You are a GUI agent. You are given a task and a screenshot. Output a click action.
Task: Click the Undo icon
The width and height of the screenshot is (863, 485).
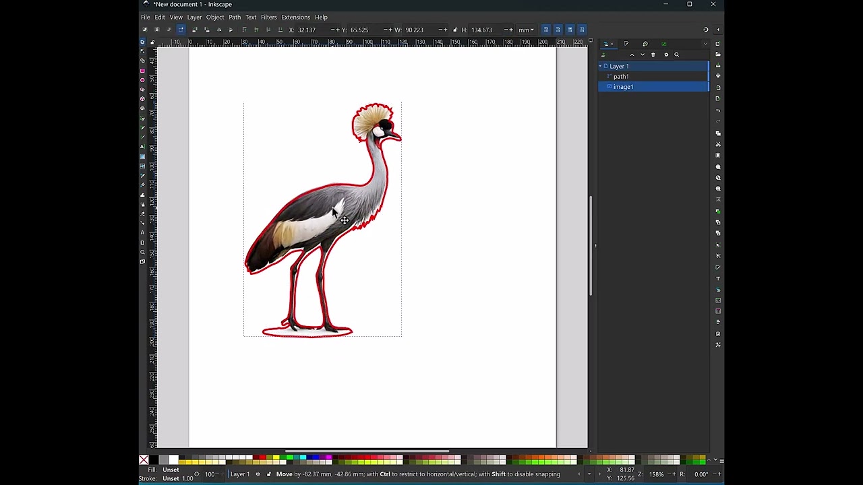tap(718, 110)
